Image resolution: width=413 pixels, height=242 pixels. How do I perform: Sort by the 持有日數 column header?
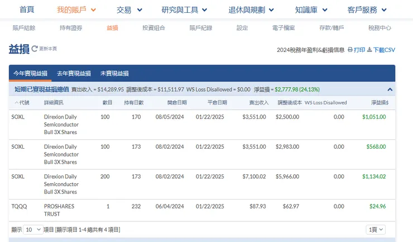coord(134,103)
